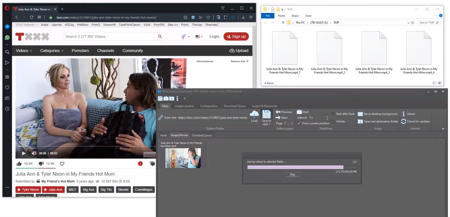
Task: Open last destination folder
Action: click(378, 121)
